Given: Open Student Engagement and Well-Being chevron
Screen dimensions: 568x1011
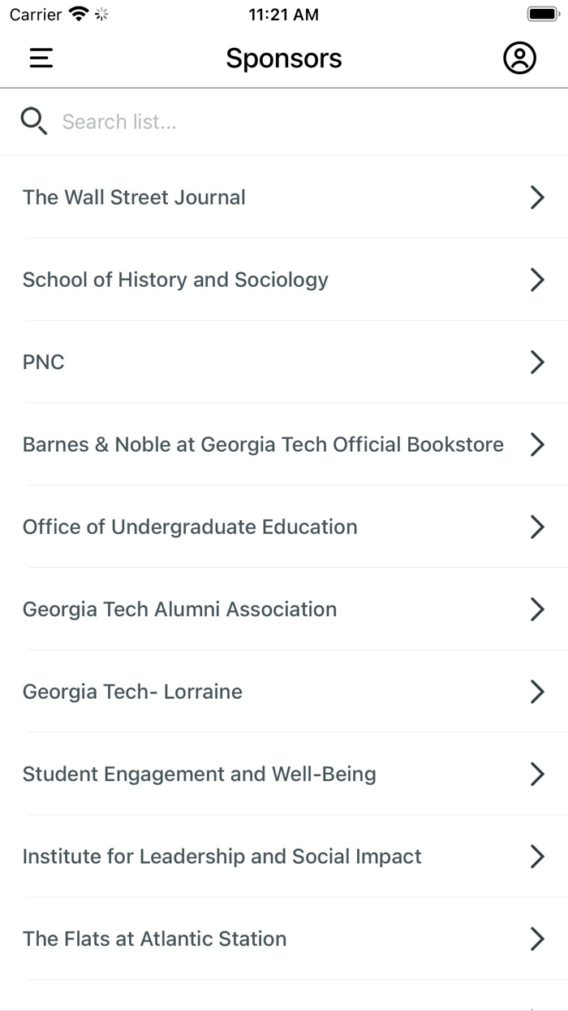Looking at the screenshot, I should 537,774.
